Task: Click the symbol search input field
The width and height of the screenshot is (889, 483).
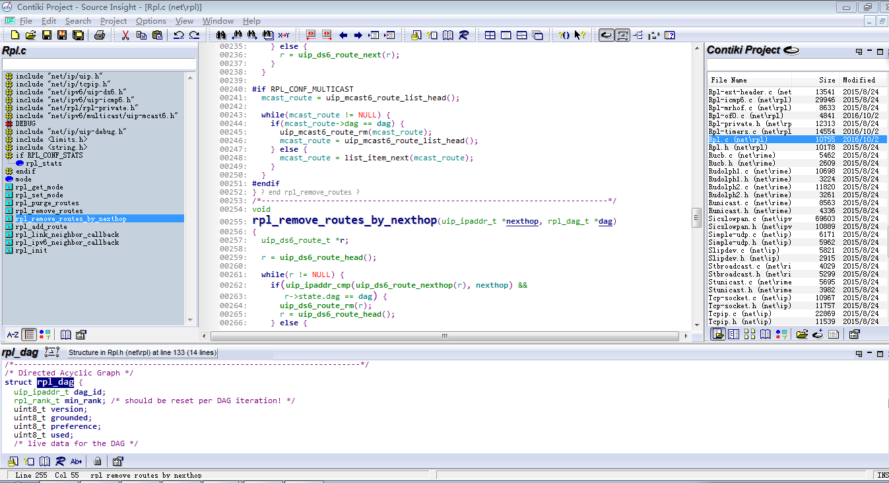Action: tap(99, 64)
